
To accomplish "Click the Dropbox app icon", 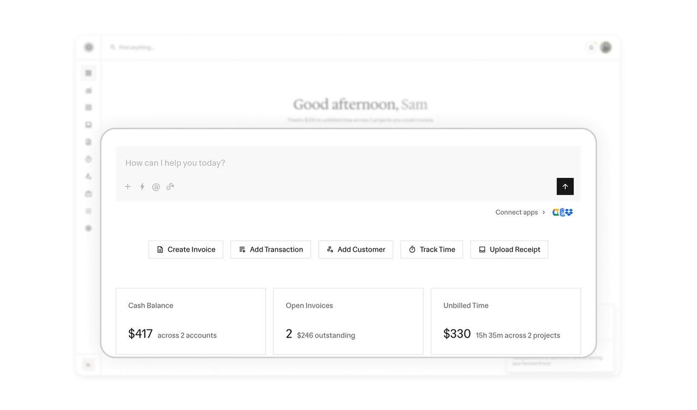I will tap(569, 212).
